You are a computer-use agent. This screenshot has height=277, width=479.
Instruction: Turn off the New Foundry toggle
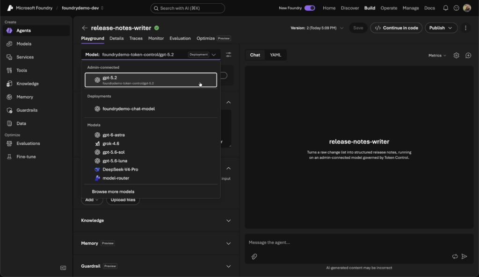pos(310,8)
